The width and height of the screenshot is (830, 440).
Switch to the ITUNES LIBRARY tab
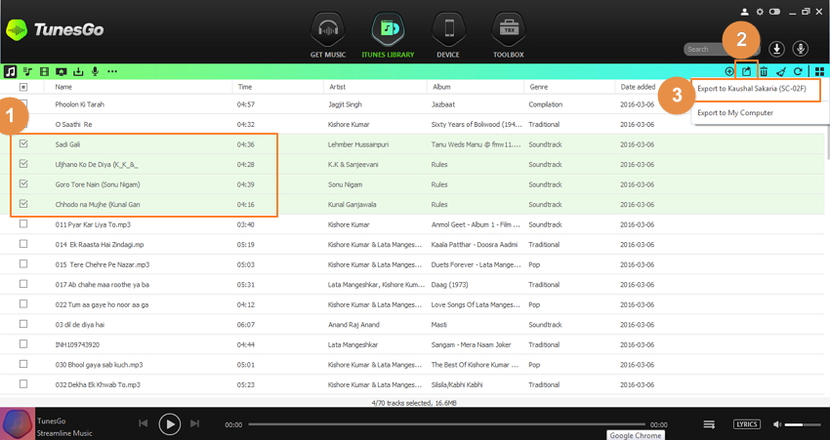[x=388, y=35]
